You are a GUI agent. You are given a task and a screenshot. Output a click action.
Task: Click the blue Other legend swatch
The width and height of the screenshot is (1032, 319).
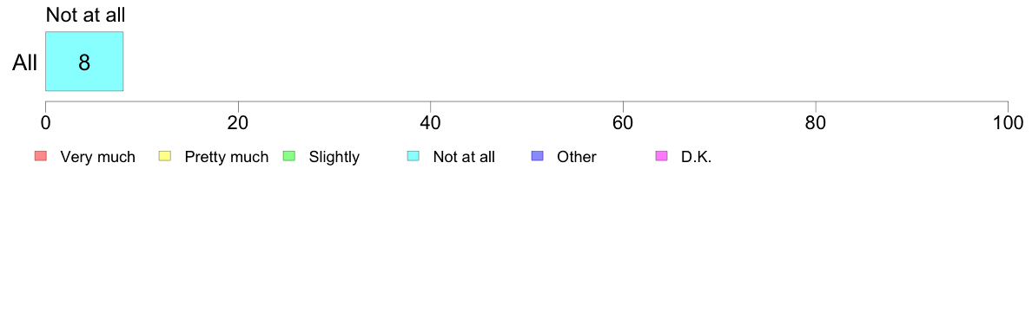pos(537,156)
